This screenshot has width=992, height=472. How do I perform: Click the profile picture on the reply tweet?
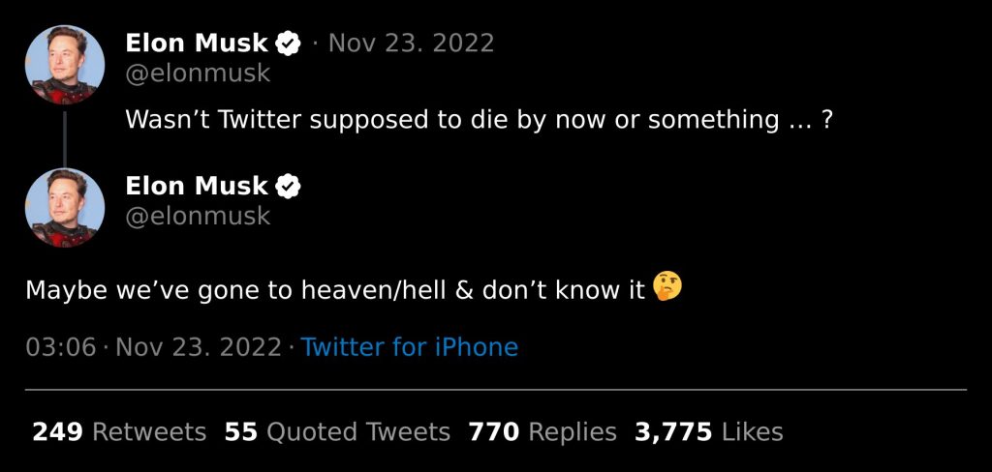64,207
